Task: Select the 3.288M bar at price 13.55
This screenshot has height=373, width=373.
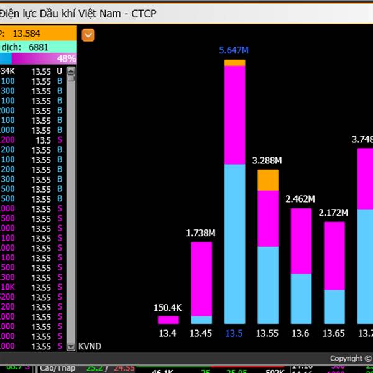Action: (268, 247)
